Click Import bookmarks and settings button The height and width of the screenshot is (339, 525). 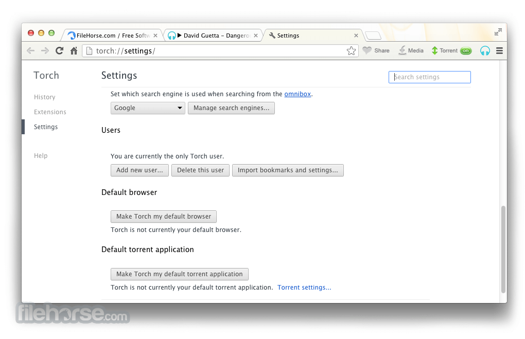point(288,170)
